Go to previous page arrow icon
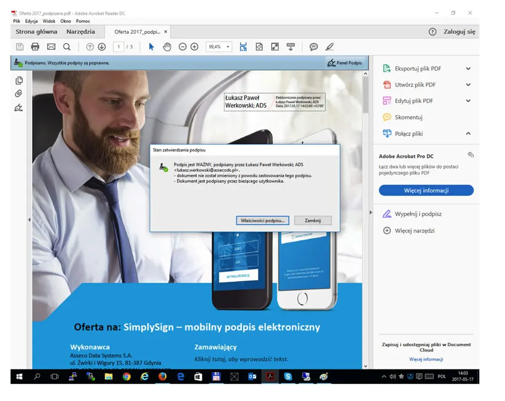 [x=90, y=47]
